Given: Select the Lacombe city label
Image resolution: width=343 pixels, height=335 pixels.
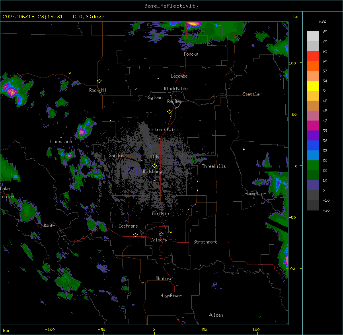Looking at the screenshot, I should pos(179,76).
